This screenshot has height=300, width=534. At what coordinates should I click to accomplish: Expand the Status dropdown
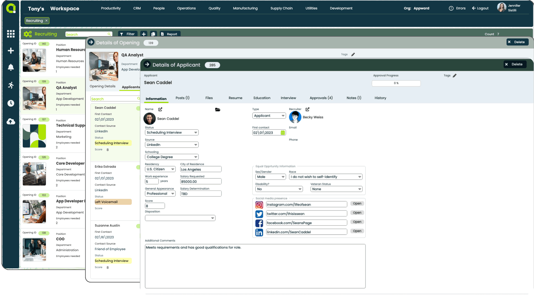172,132
